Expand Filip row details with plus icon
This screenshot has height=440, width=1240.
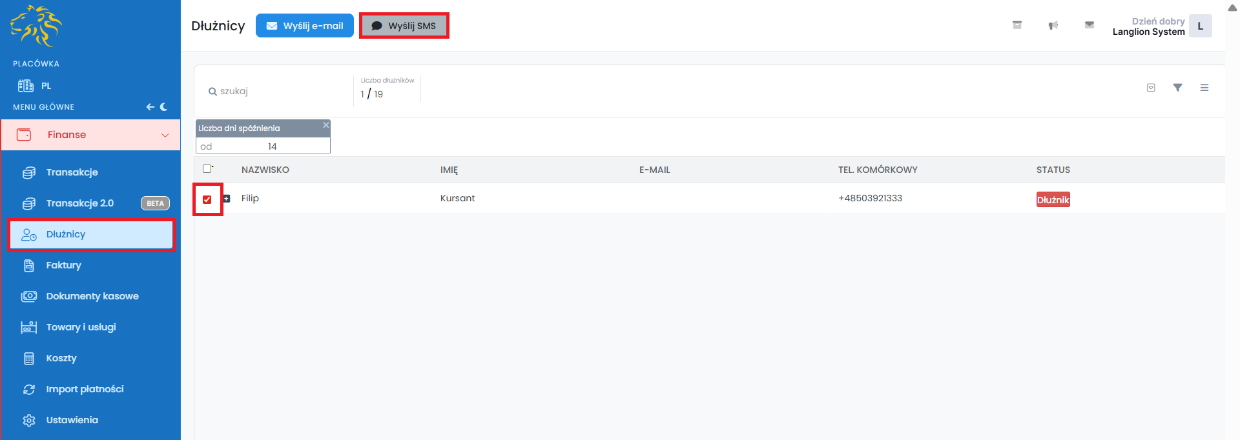(227, 199)
